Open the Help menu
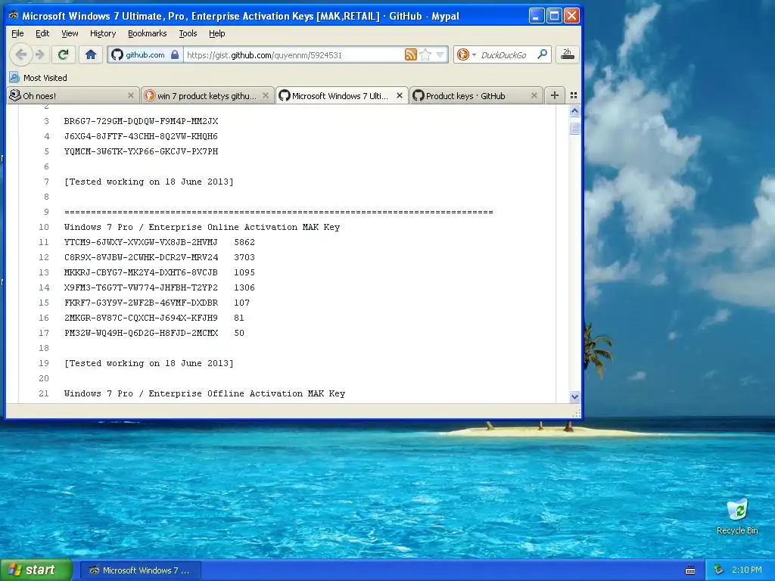This screenshot has width=775, height=581. pyautogui.click(x=217, y=33)
